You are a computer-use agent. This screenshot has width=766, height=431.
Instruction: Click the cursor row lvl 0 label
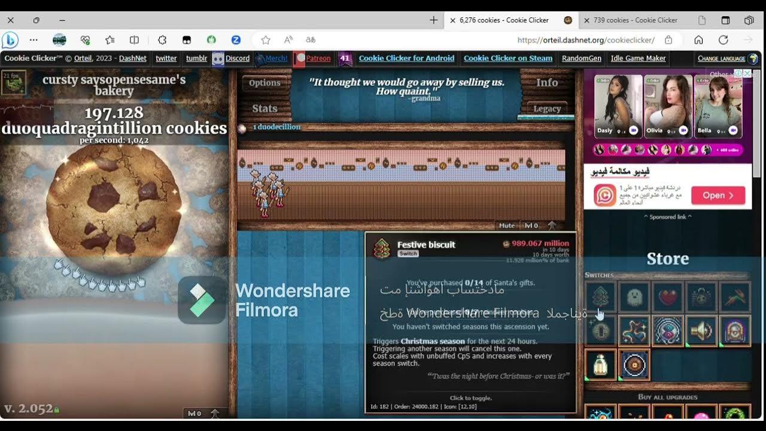(194, 413)
